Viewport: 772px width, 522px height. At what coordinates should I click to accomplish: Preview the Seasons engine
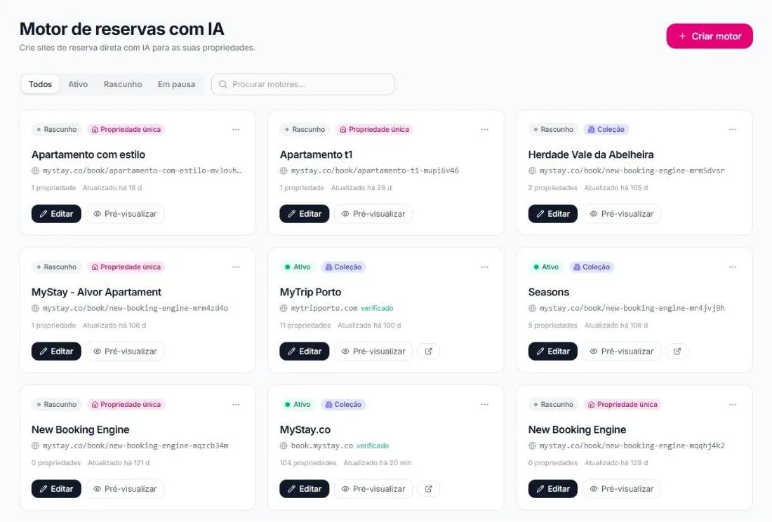click(622, 352)
